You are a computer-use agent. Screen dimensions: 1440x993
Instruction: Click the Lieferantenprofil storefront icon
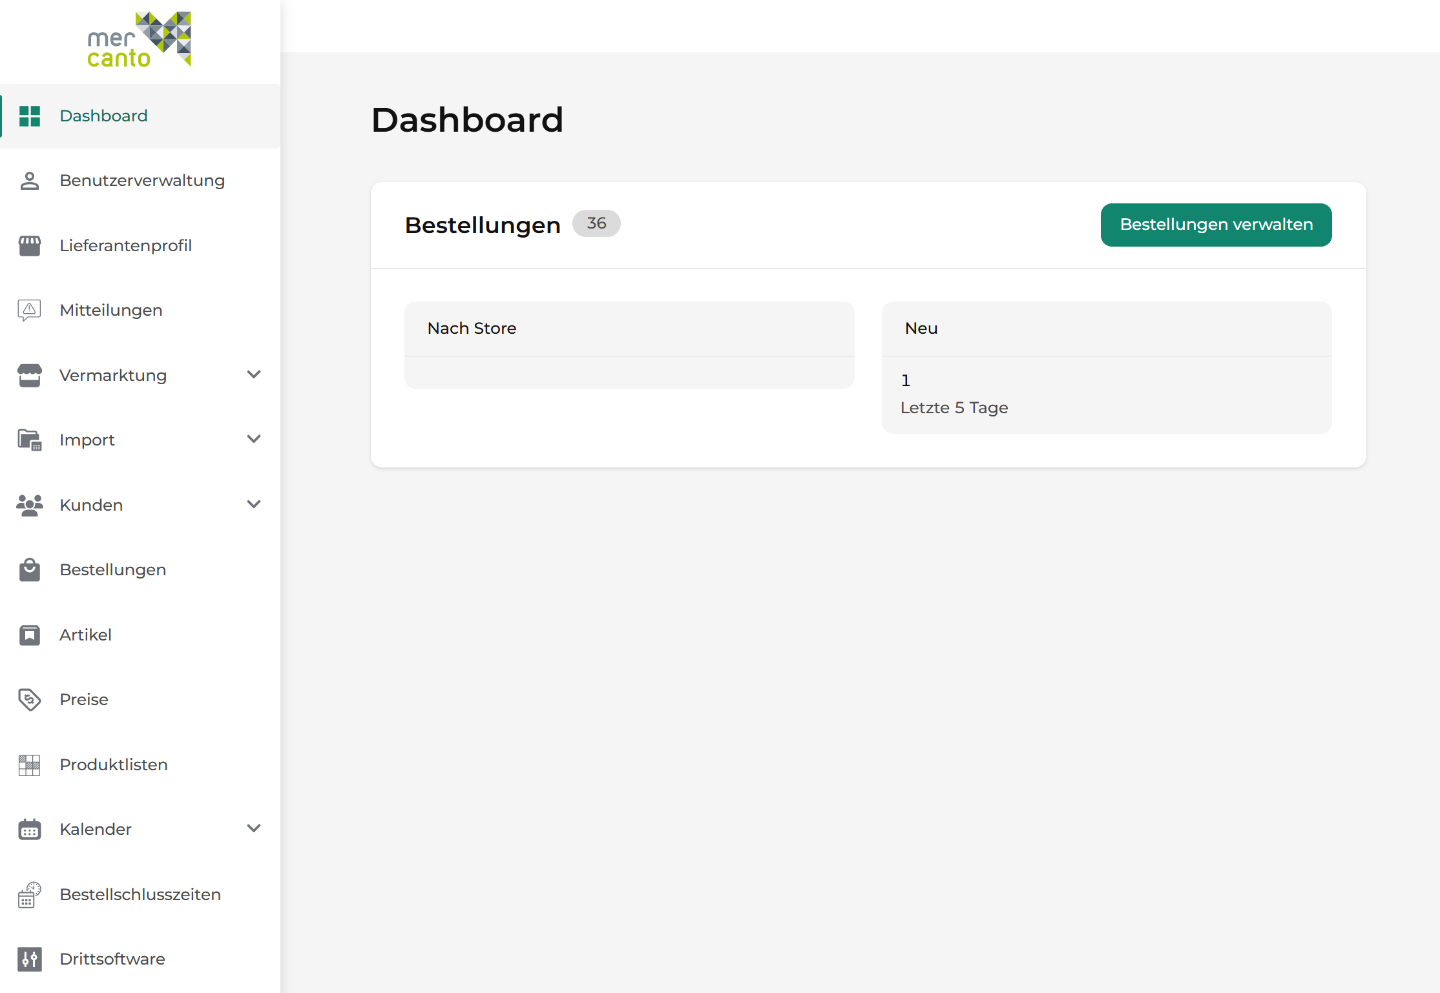pos(30,246)
